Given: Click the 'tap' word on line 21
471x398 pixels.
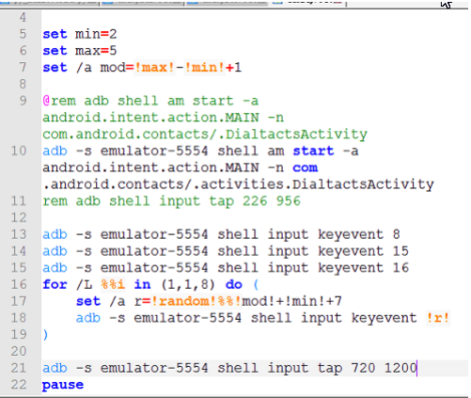Looking at the screenshot, I should 330,369.
